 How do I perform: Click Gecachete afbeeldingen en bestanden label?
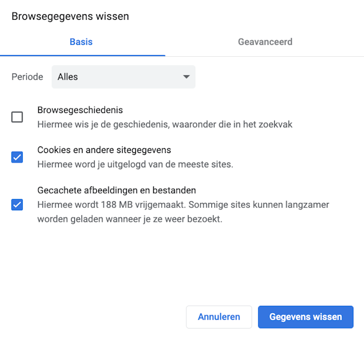pos(117,191)
